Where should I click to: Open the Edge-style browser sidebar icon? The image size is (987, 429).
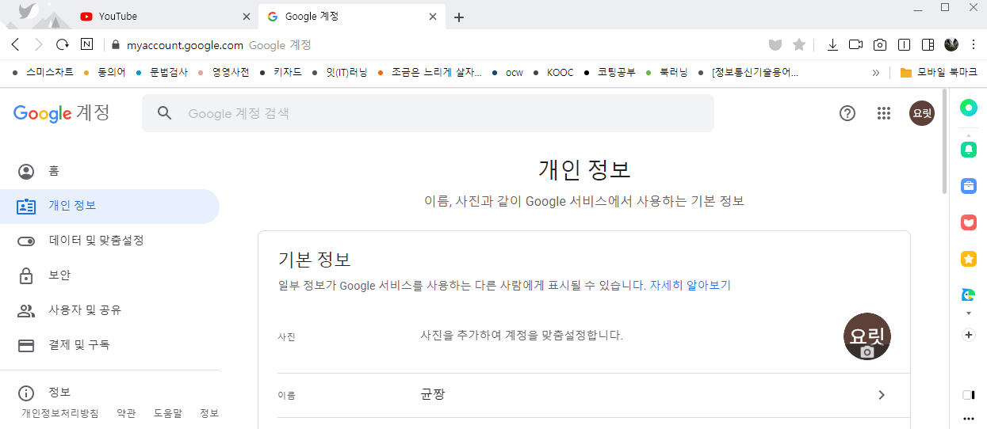tap(968, 294)
